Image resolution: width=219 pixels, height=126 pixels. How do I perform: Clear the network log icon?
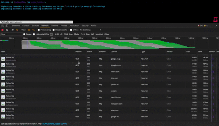point(7,30)
